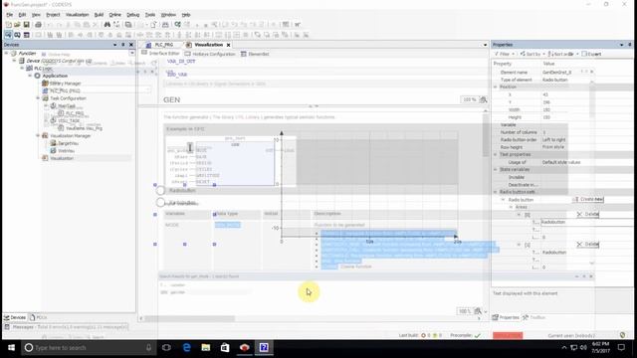Click the Save floppy disk icon
637x358 pixels.
click(26, 25)
